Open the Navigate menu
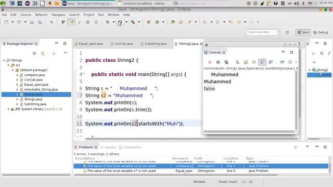The height and width of the screenshot is (187, 333). [x=58, y=15]
